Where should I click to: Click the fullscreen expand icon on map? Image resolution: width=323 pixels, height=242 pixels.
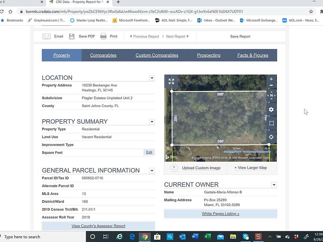tap(171, 81)
